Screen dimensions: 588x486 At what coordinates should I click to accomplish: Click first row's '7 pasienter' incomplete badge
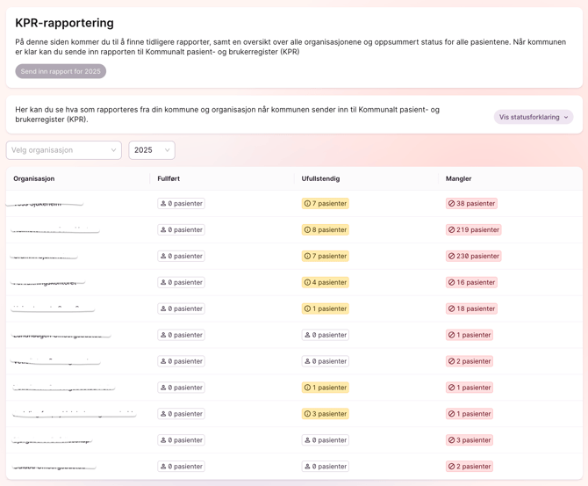[326, 203]
